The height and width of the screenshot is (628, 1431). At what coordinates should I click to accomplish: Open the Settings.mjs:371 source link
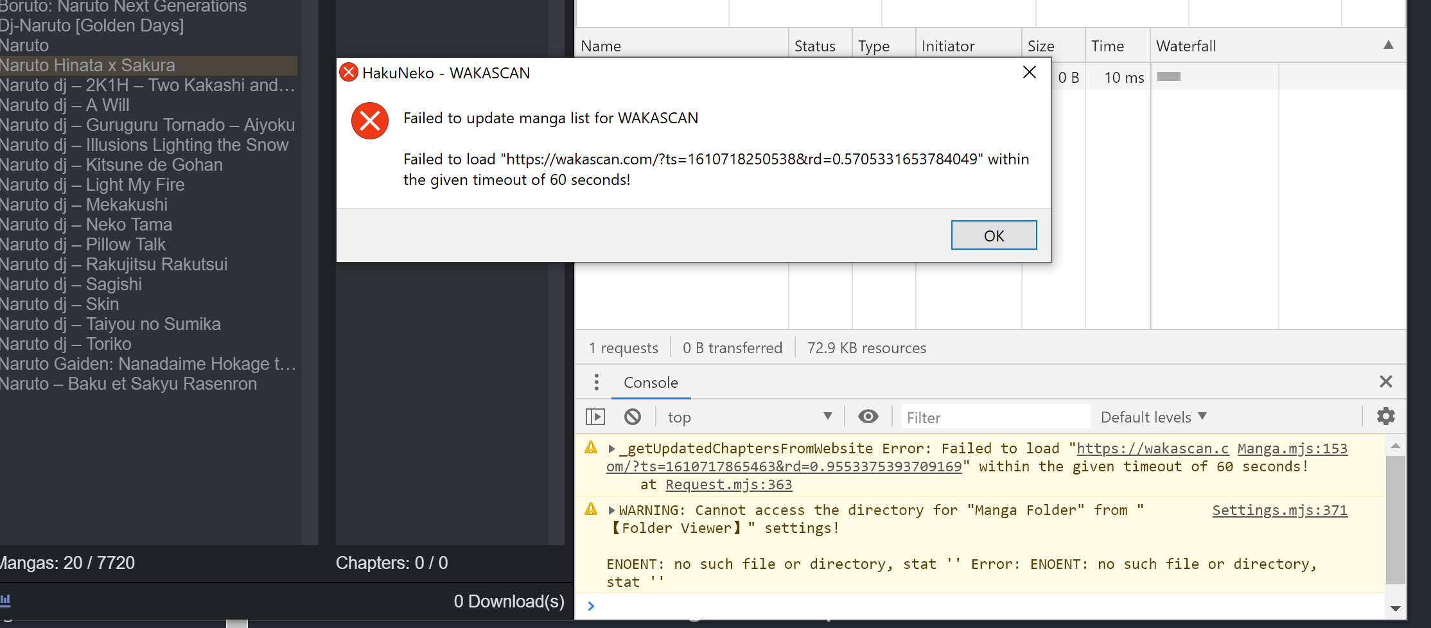(1279, 510)
